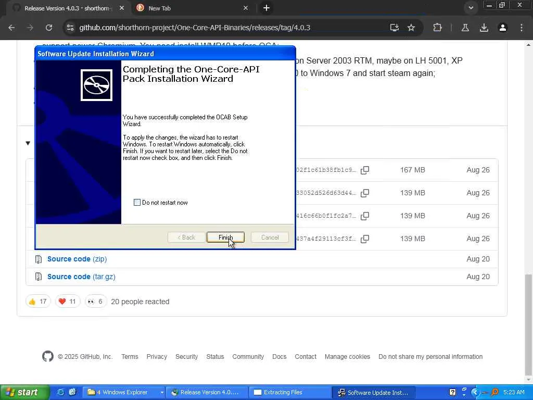Open site information icon in address bar
Image resolution: width=533 pixels, height=400 pixels.
(x=70, y=28)
